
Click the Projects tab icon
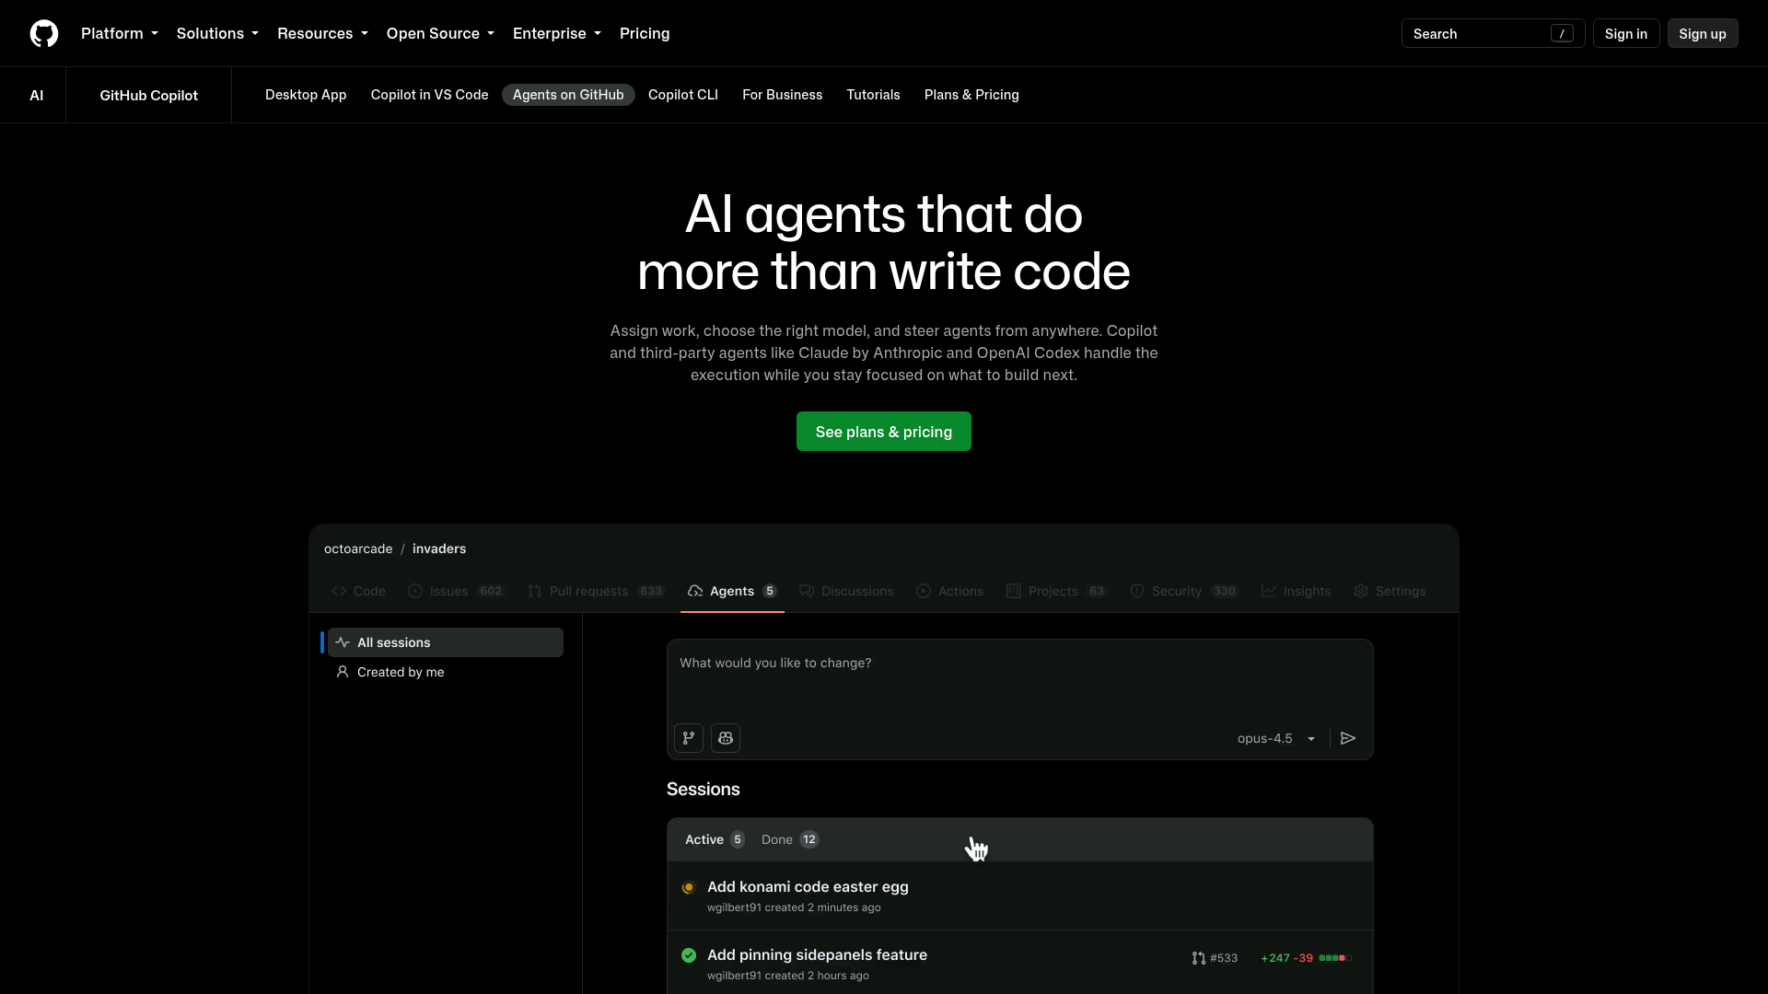pos(1014,591)
